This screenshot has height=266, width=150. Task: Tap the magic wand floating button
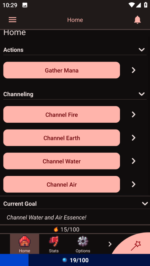tap(136, 246)
